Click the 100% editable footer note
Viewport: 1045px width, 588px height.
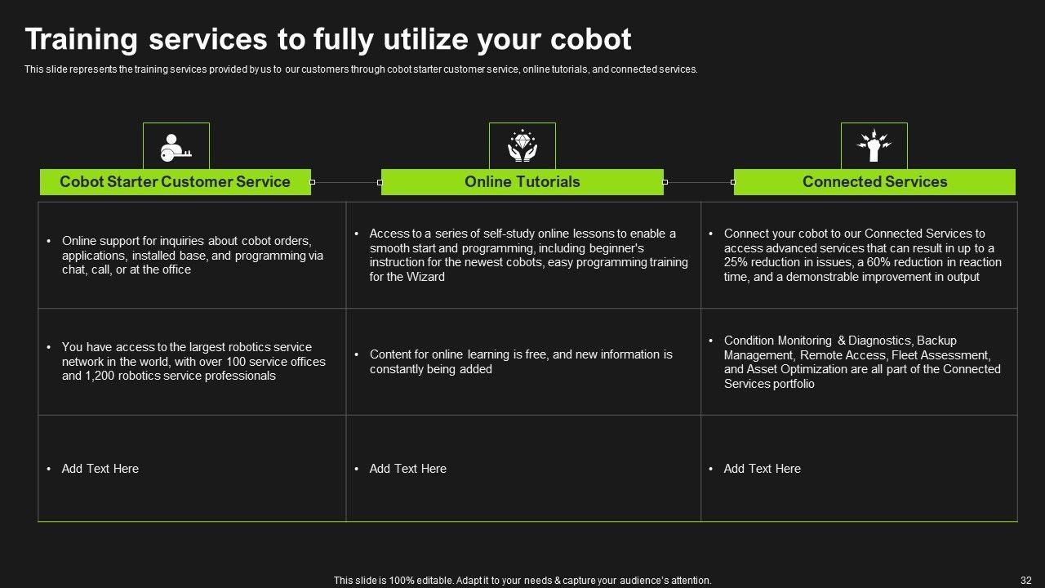(522, 581)
